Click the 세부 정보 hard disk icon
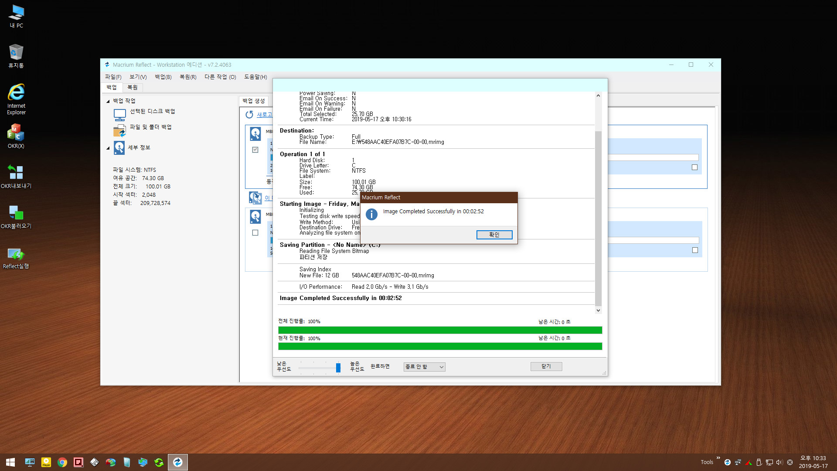 pyautogui.click(x=119, y=147)
